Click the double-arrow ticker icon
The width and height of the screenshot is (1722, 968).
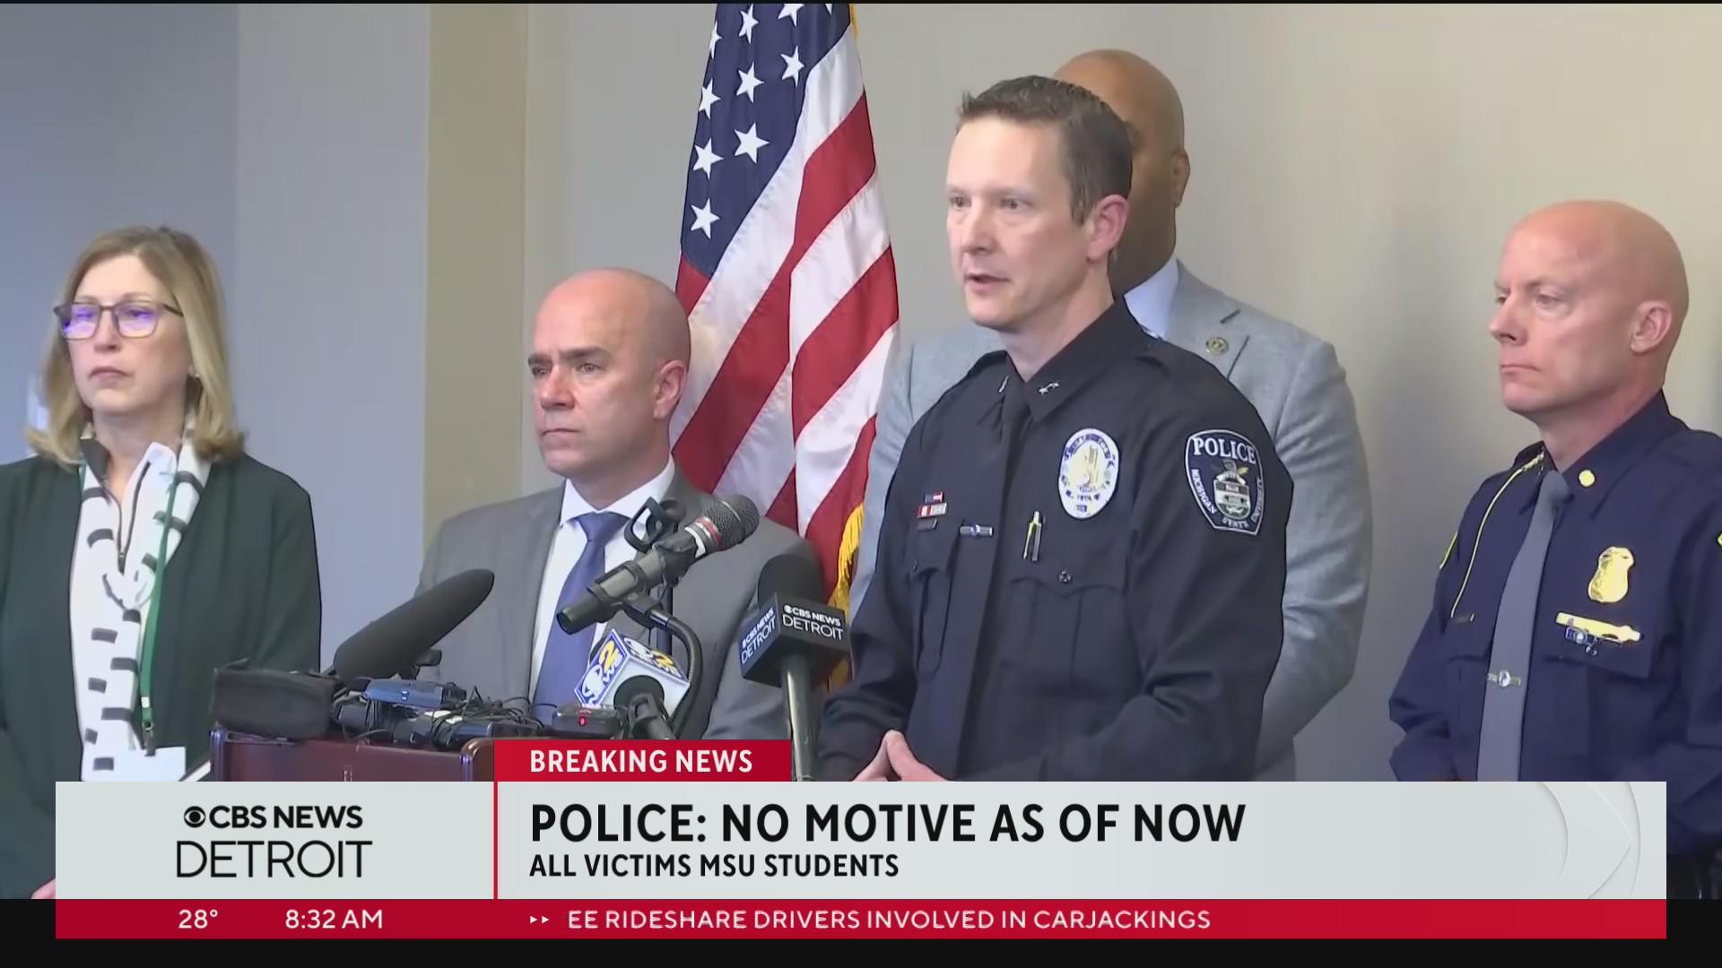[x=539, y=920]
